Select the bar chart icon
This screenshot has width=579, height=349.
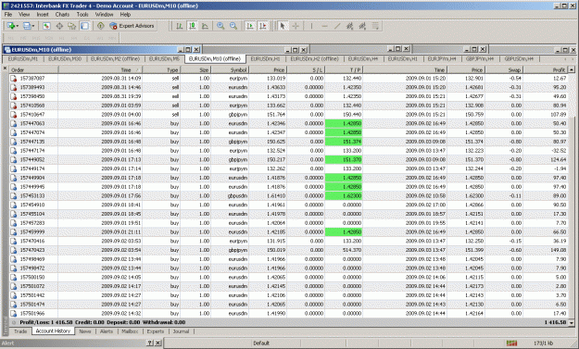click(x=180, y=26)
